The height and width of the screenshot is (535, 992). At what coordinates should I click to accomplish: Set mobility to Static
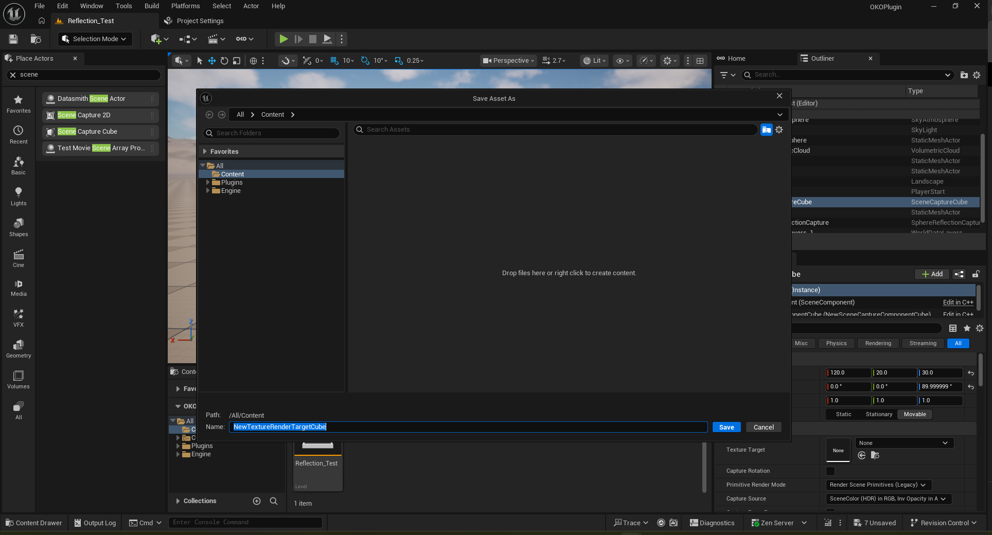click(x=843, y=415)
